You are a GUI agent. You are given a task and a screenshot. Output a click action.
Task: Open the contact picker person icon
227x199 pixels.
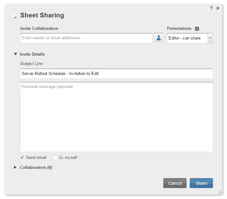pos(159,38)
